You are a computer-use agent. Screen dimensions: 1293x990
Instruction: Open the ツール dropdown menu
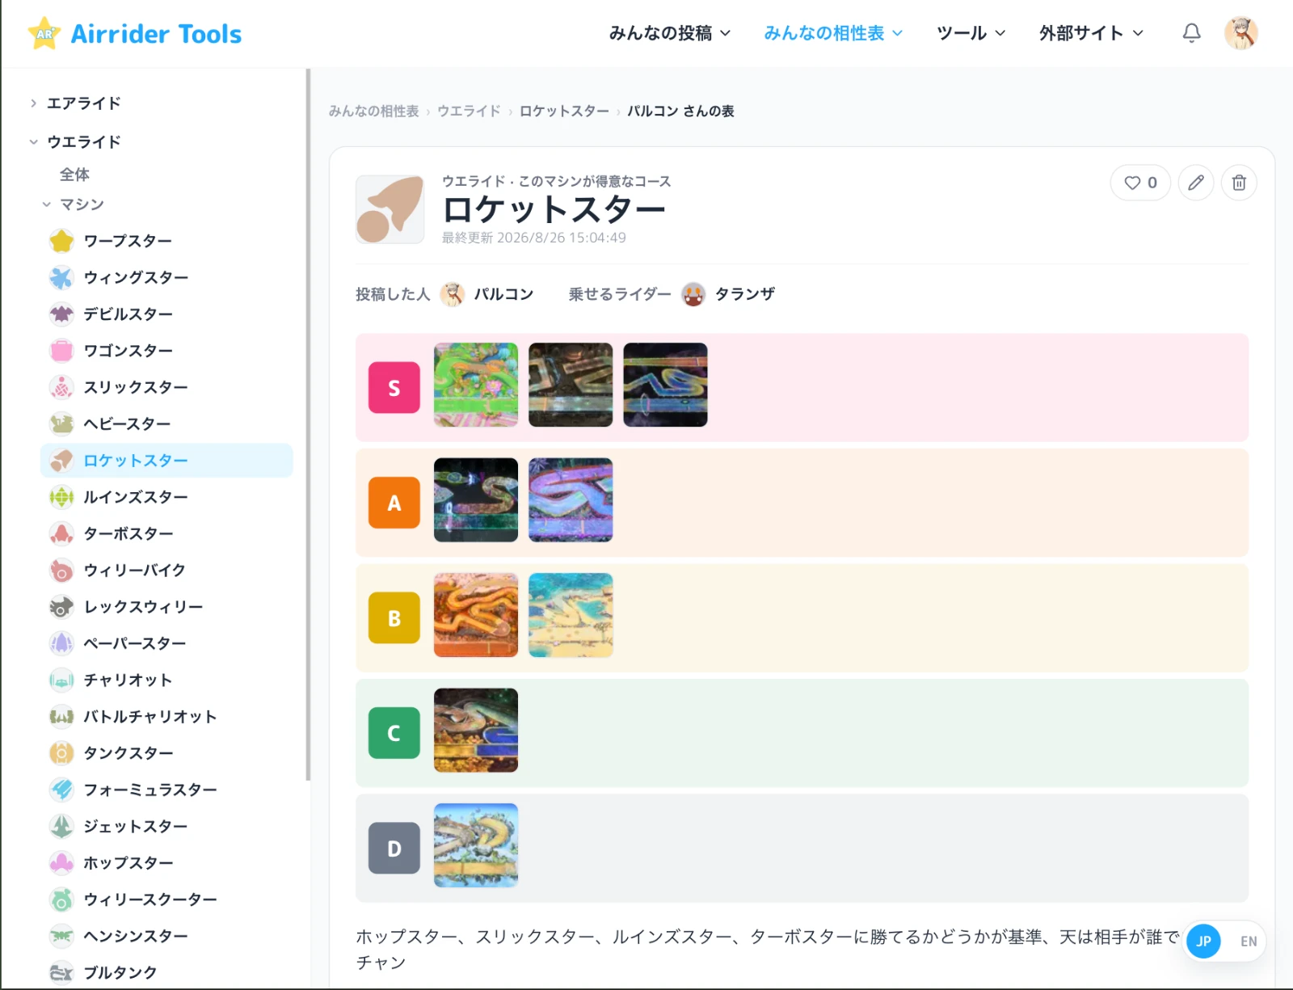pos(971,33)
